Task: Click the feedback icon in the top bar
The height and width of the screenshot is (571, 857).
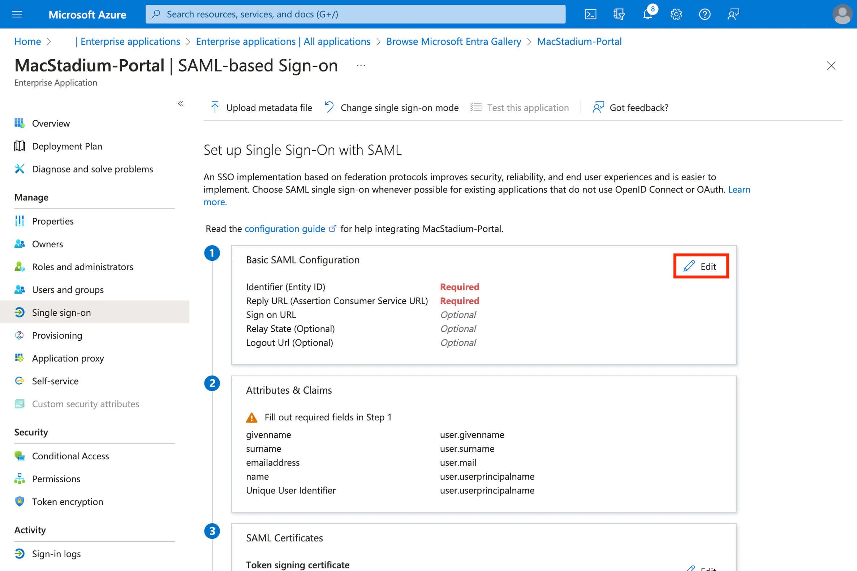Action: pyautogui.click(x=733, y=14)
